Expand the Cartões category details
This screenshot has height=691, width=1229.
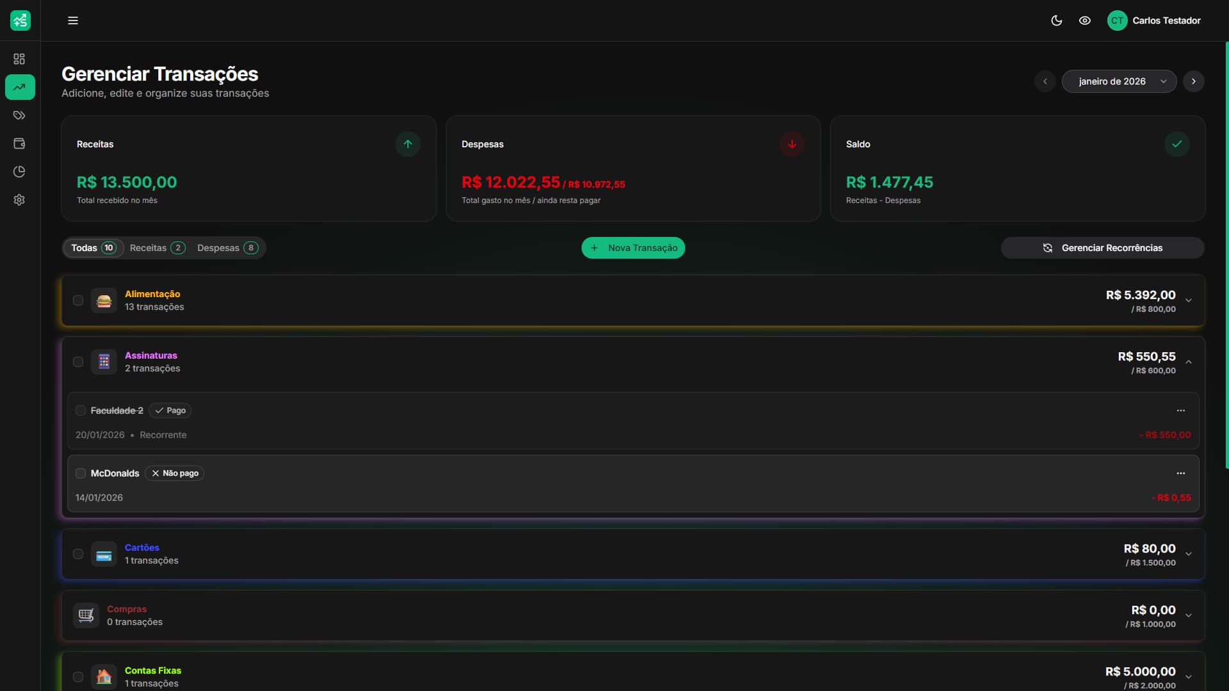1189,554
